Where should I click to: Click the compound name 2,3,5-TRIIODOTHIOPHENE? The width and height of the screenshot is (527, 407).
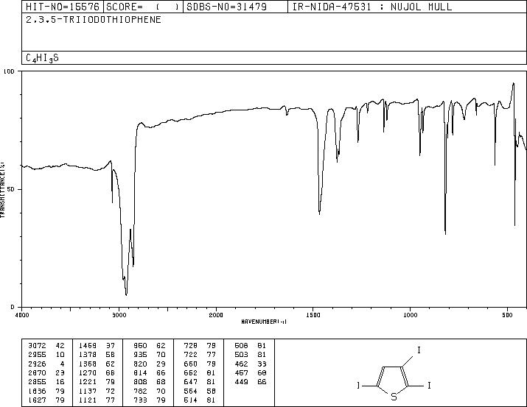94,20
